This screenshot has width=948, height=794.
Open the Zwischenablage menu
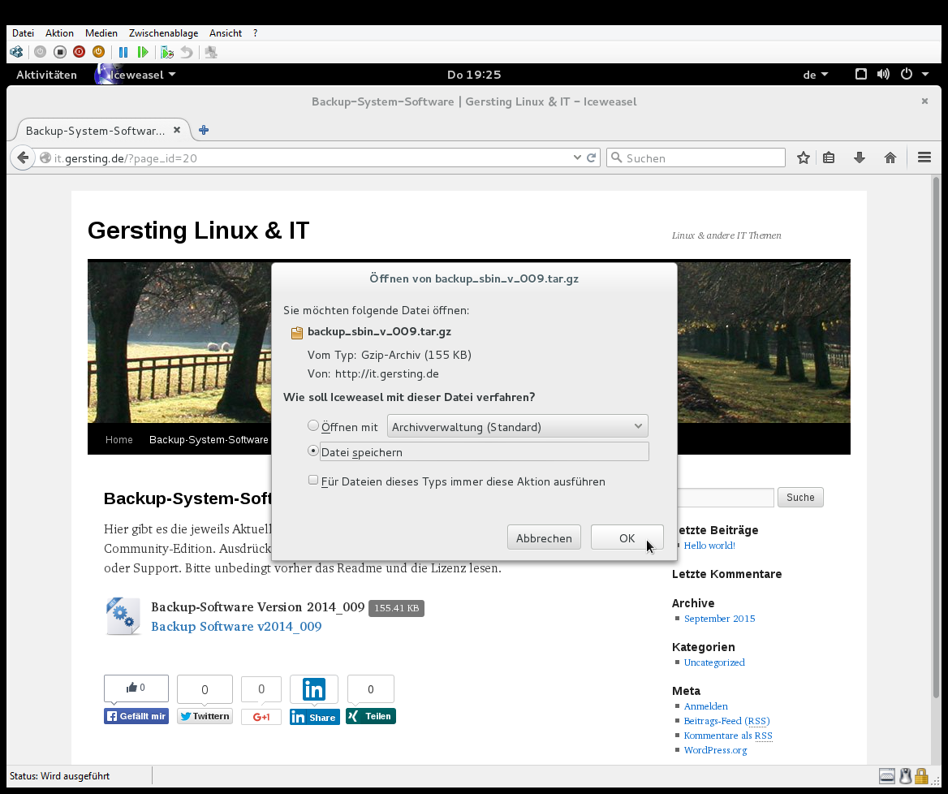click(x=163, y=33)
